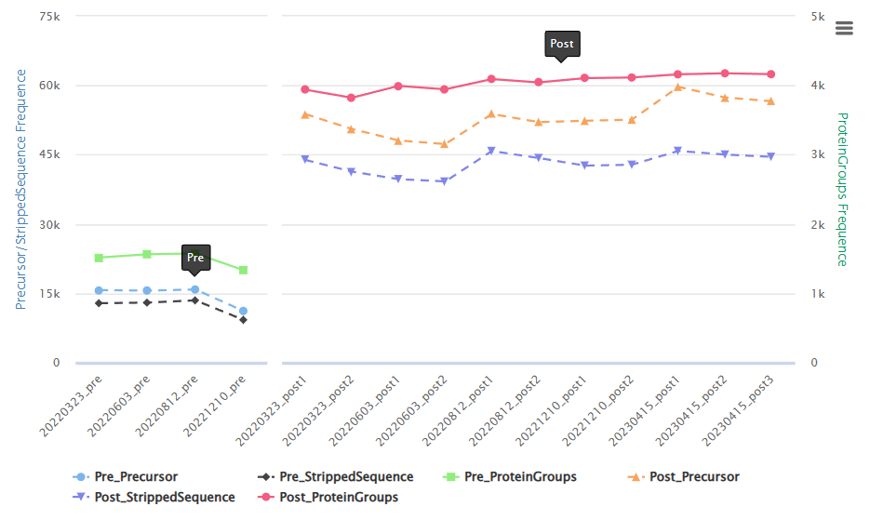The width and height of the screenshot is (870, 520).
Task: Toggle Pre_StrippedSequence legend entry
Action: coord(336,476)
